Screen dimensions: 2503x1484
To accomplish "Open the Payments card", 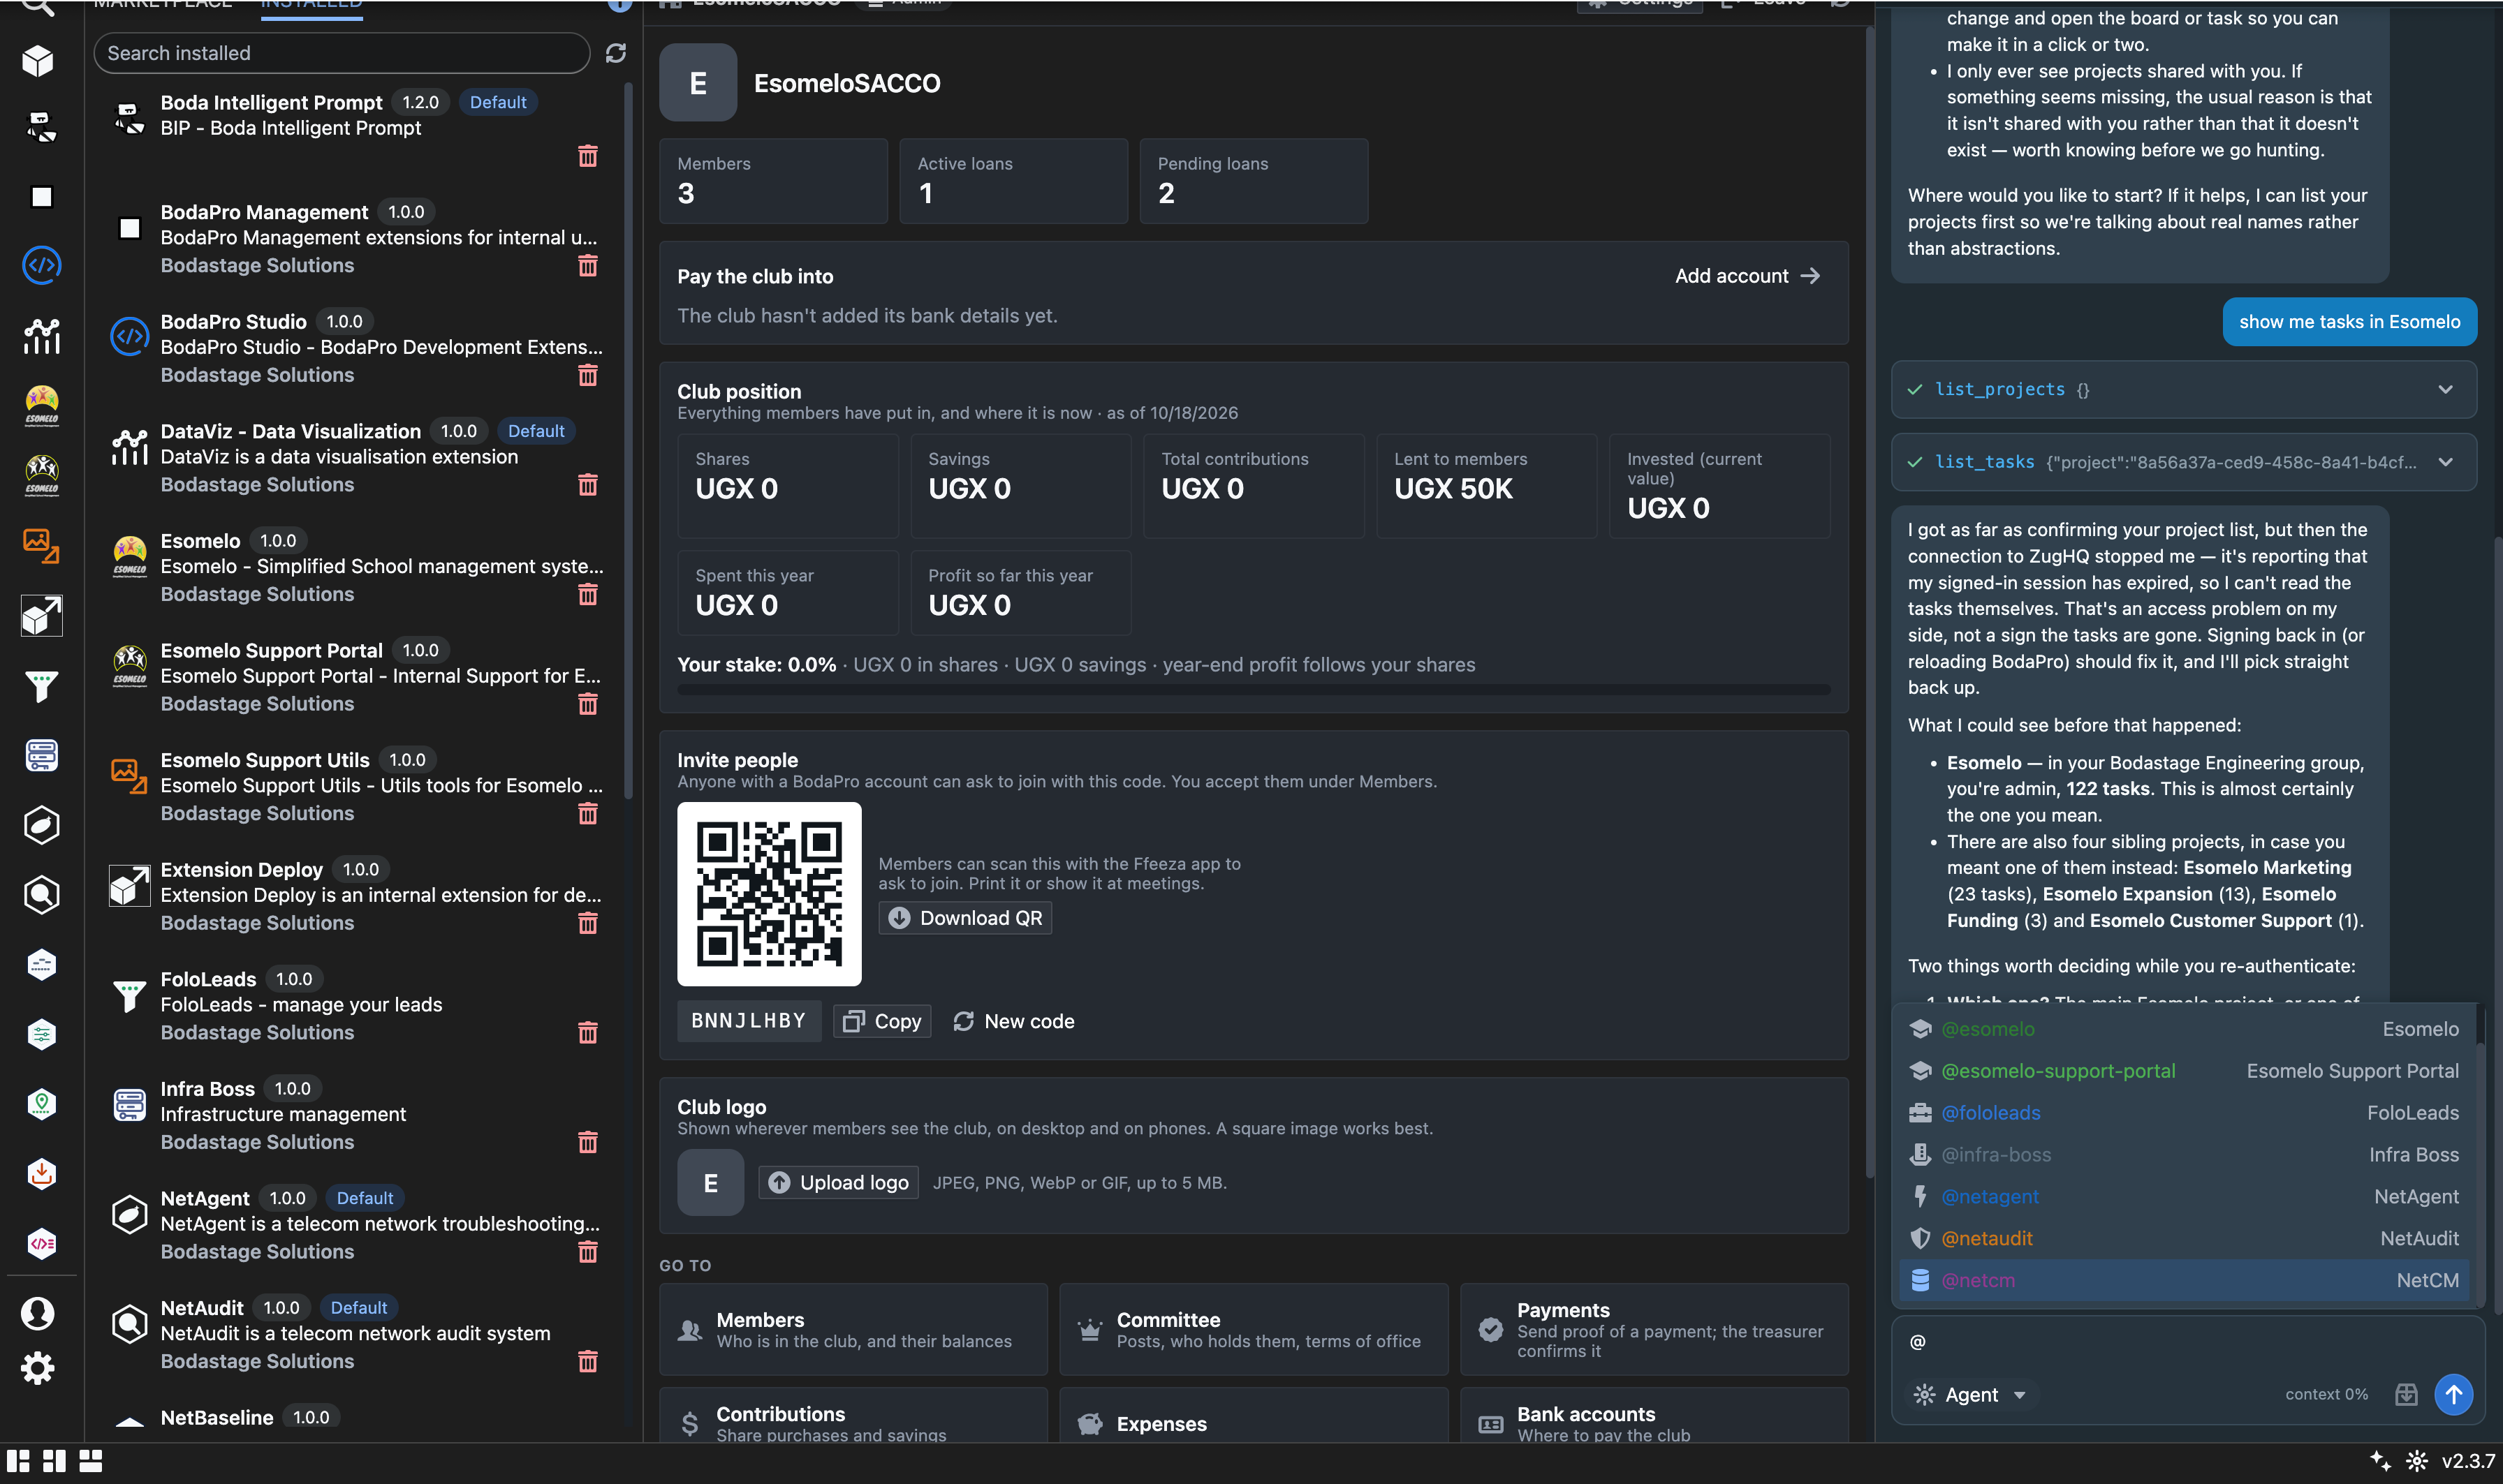I will 1654,1330.
